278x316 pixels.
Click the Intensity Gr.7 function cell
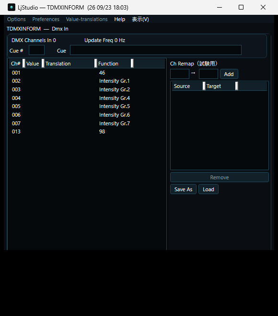115,123
